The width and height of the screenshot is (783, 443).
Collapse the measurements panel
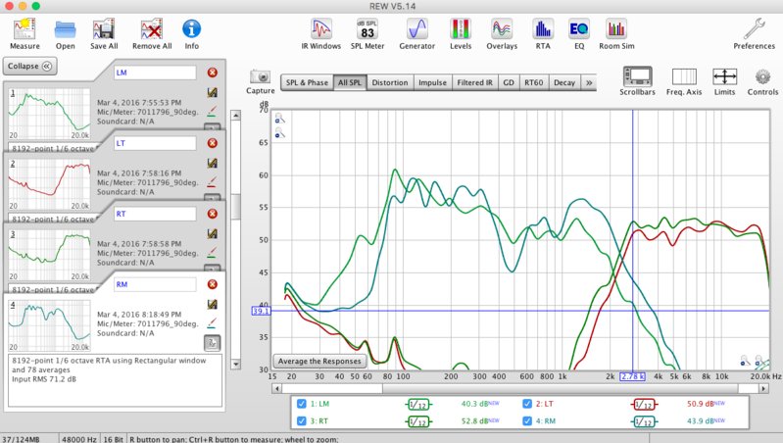(30, 66)
